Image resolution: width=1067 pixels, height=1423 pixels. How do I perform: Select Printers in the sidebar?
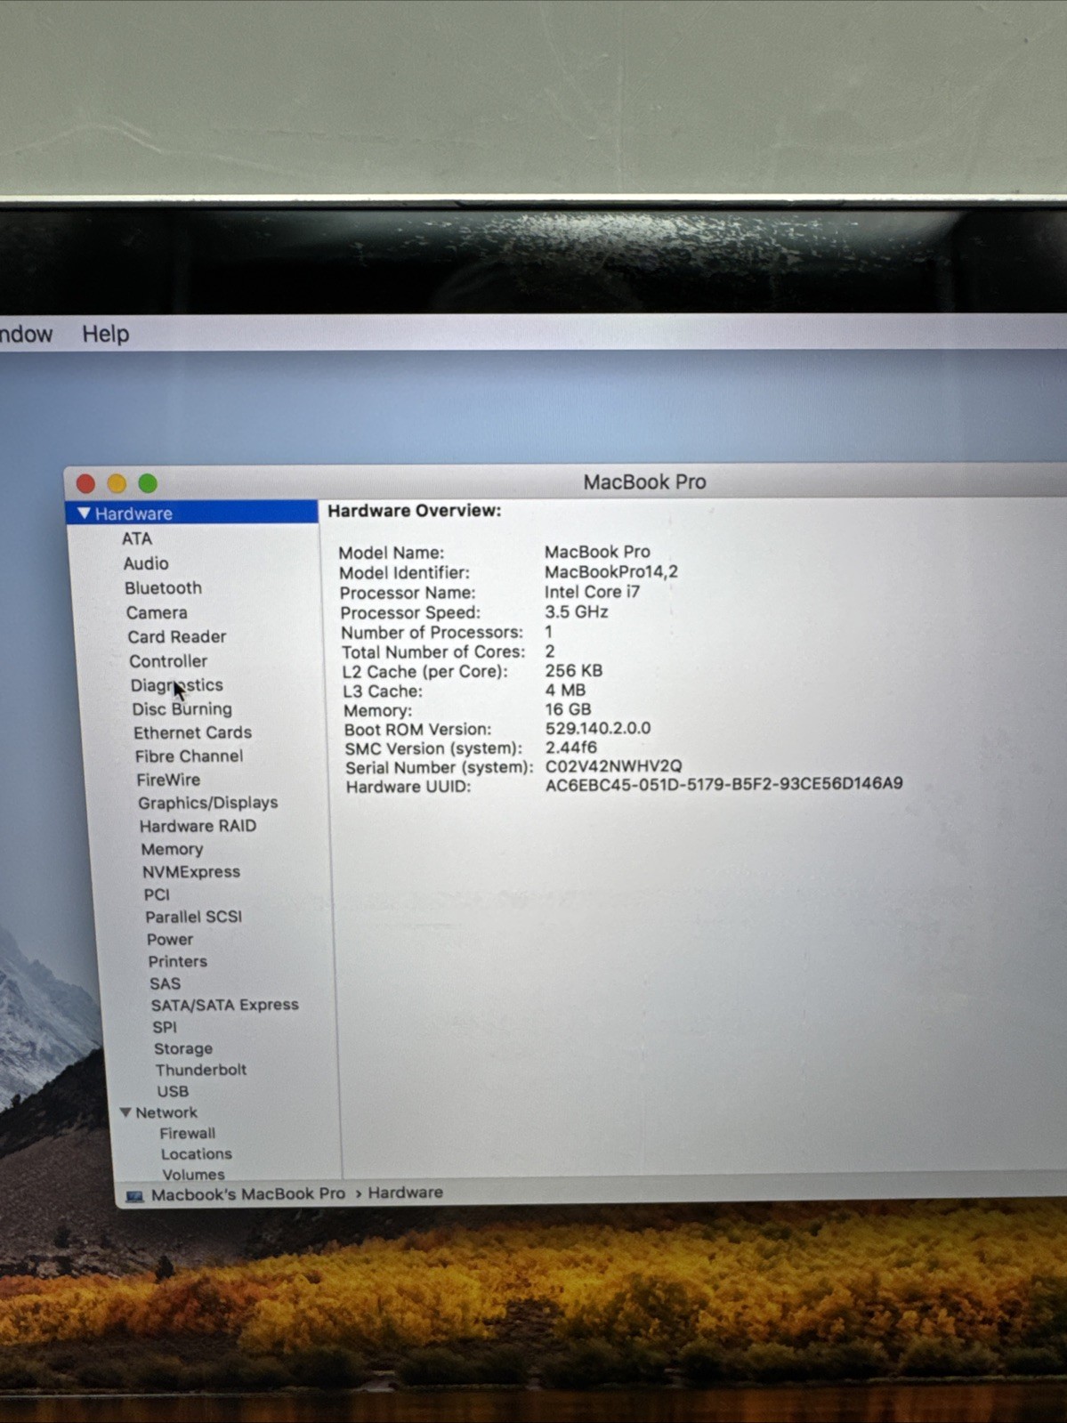[x=177, y=961]
